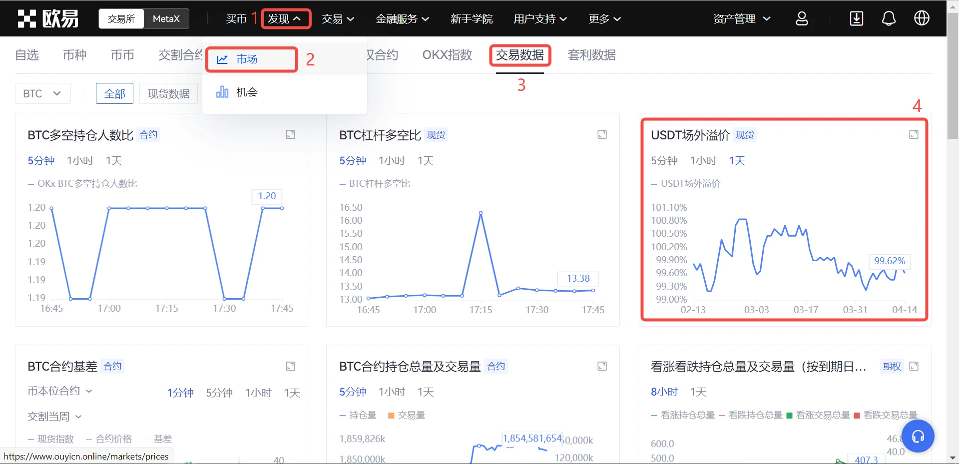Open the 套利数据 tab
This screenshot has width=959, height=464.
(592, 55)
